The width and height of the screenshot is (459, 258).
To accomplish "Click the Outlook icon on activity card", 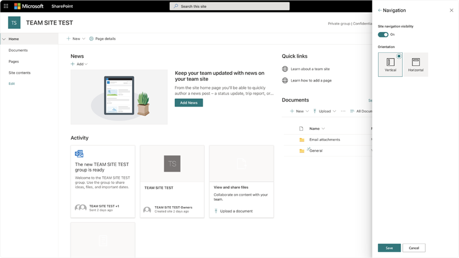I will pos(79,154).
